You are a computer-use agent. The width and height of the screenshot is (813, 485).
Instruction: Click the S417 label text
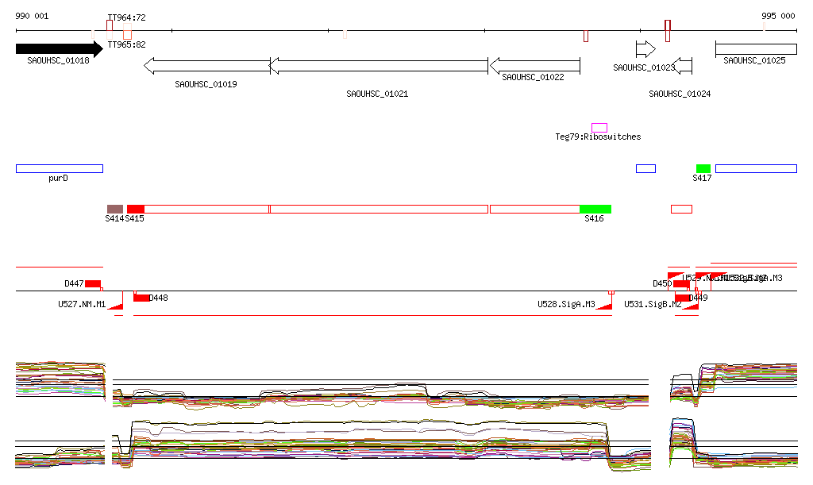(x=702, y=179)
